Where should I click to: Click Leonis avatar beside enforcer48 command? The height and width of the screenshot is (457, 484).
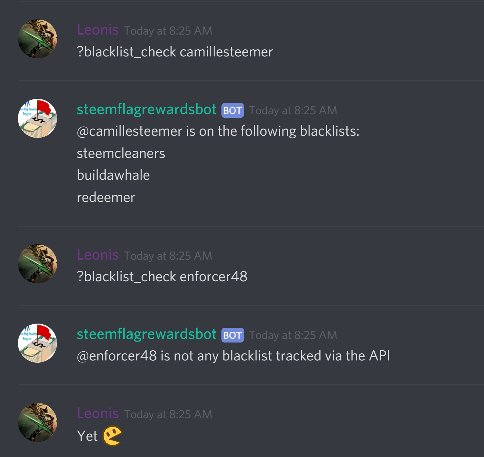[38, 264]
